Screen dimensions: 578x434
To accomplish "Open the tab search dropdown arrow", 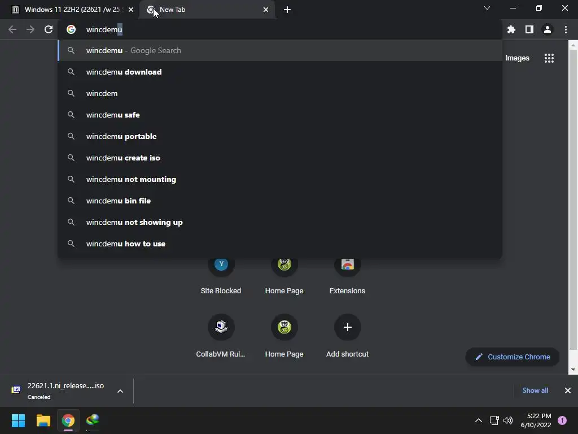I will pyautogui.click(x=487, y=8).
